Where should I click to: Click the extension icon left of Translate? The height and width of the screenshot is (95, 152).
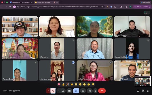pos(108,7)
